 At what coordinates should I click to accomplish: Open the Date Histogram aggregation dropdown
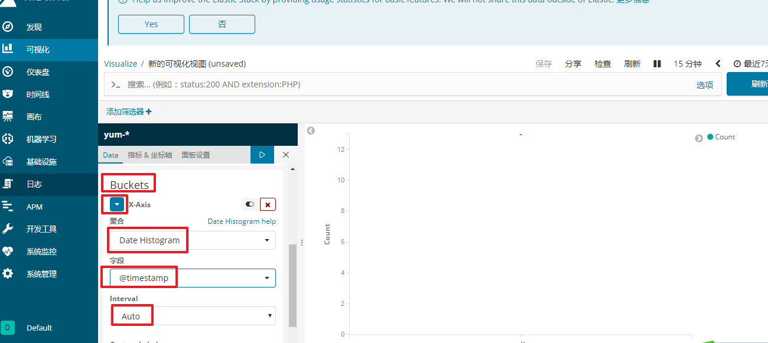pyautogui.click(x=193, y=240)
